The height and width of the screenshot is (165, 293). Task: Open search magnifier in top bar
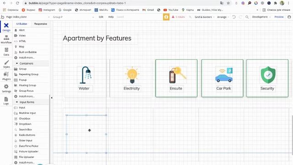tap(247, 17)
